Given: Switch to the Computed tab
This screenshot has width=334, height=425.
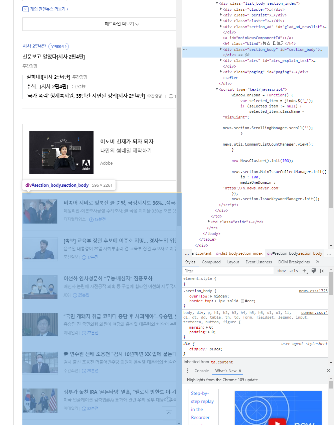Looking at the screenshot, I should [211, 262].
